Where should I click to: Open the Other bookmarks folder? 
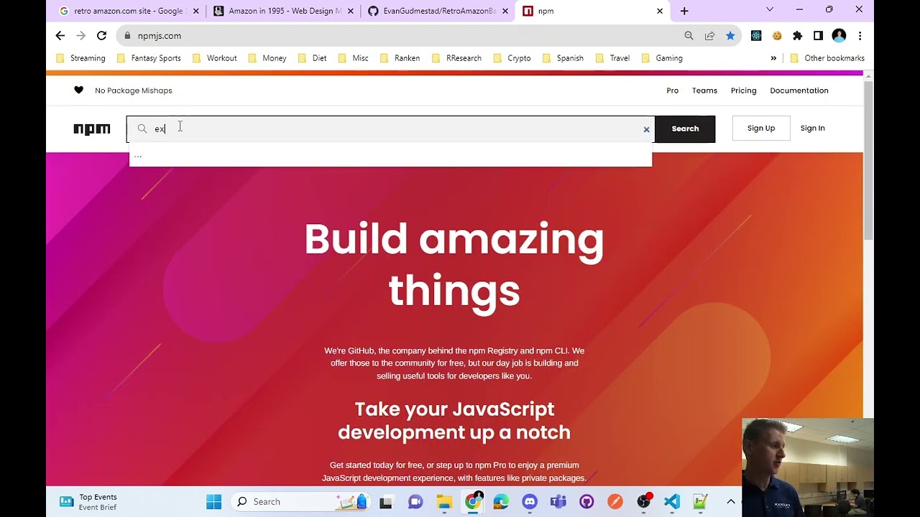827,58
